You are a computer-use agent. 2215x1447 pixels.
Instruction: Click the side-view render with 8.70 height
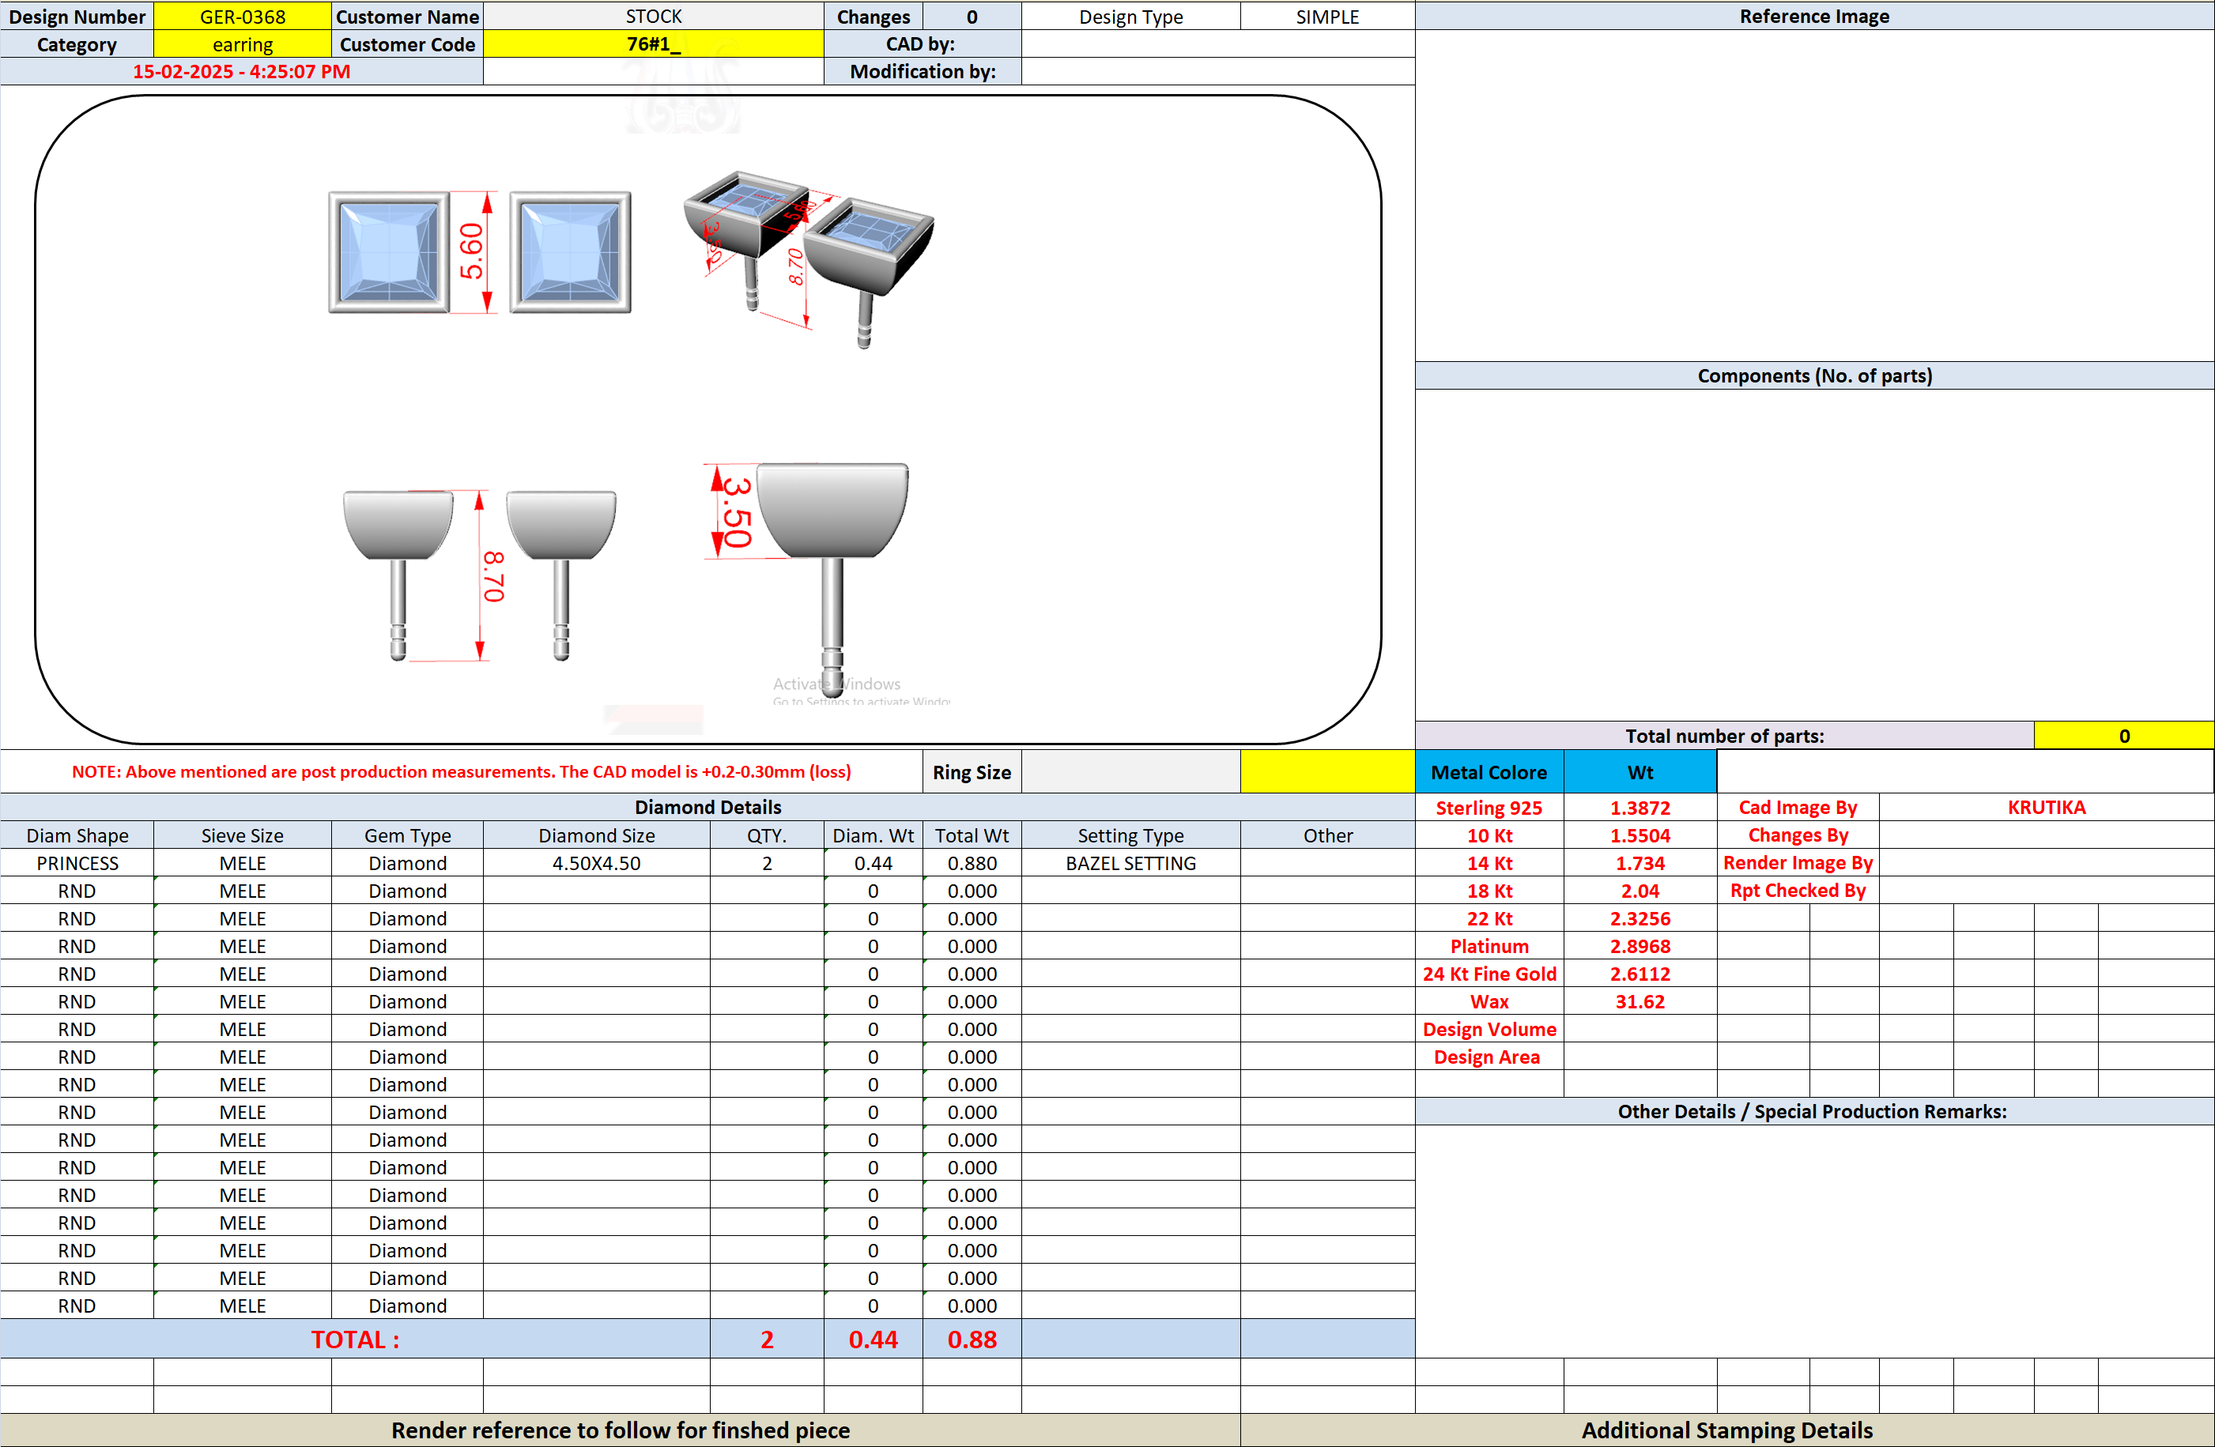tap(479, 575)
